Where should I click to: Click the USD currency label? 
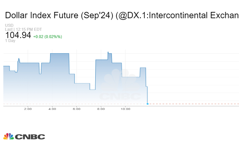pos(9,25)
